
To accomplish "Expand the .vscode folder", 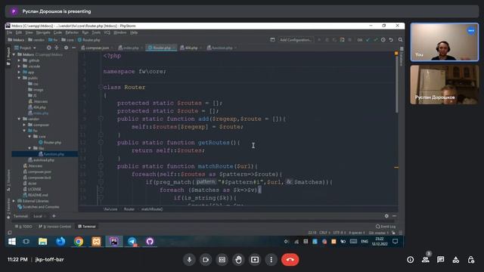I will tap(20, 66).
